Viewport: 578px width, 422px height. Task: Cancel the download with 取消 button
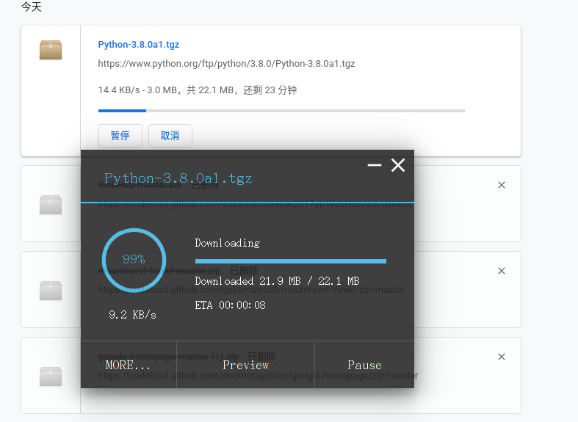tap(170, 136)
